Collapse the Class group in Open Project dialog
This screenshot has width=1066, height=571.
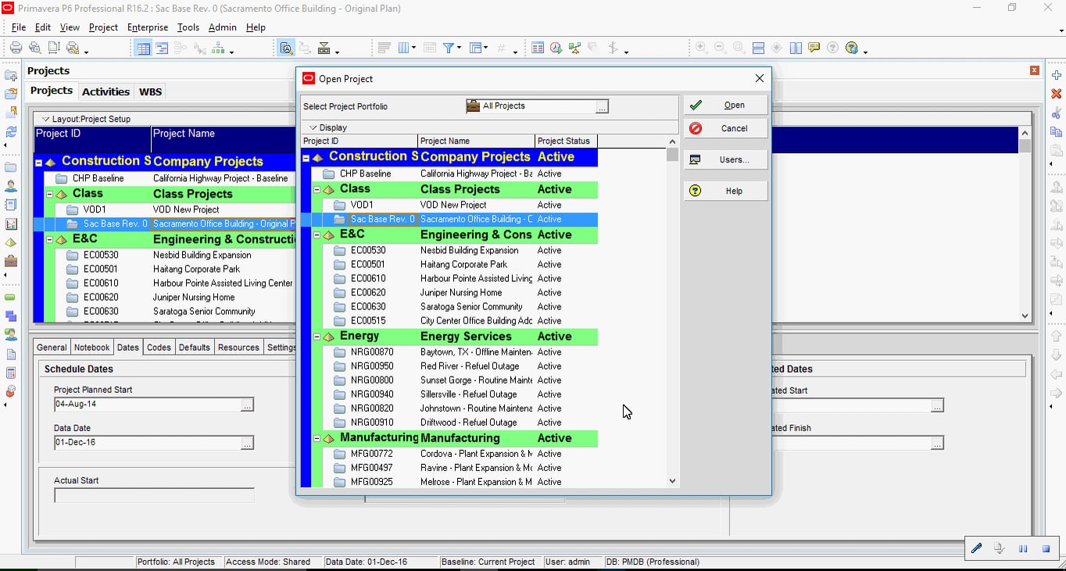317,189
